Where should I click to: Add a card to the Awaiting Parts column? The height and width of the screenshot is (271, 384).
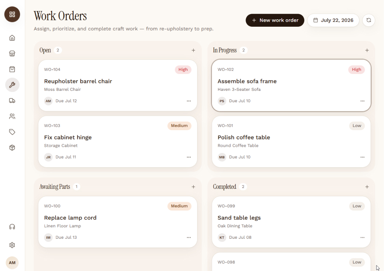click(193, 187)
